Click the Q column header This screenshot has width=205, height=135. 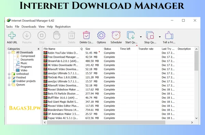(x=82, y=49)
